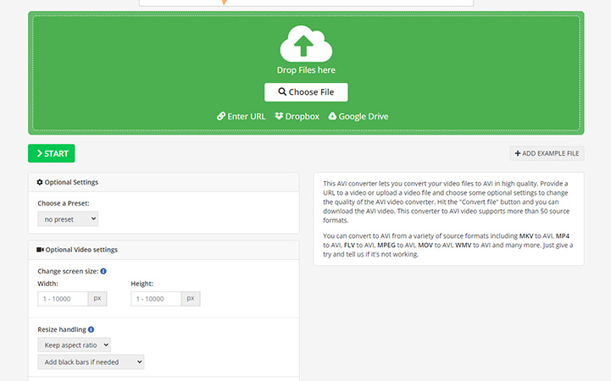Click Add Example File button
This screenshot has width=611, height=381.
547,153
